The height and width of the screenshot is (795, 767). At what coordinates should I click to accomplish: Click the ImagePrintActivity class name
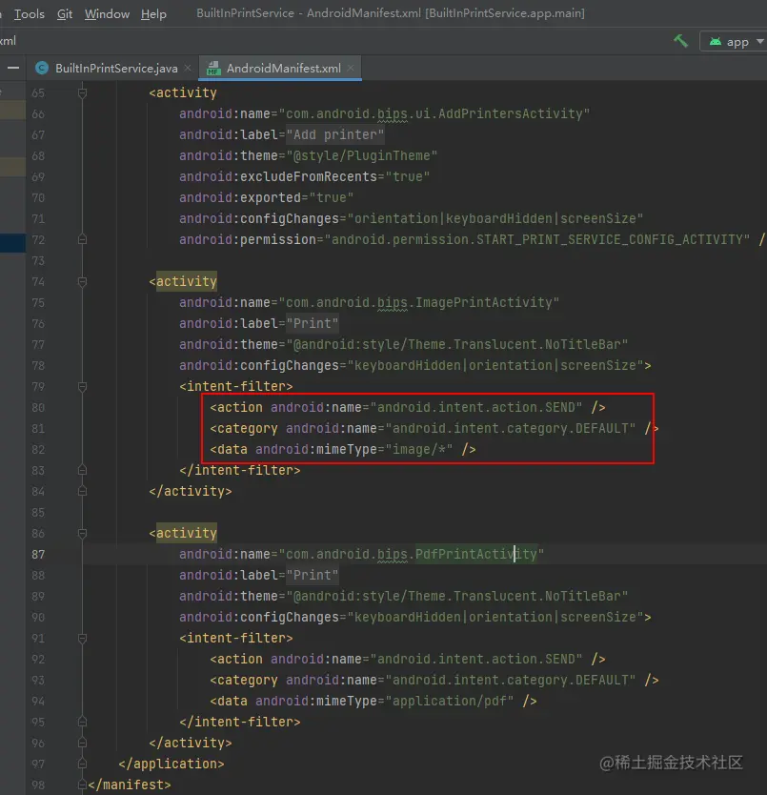coord(484,303)
